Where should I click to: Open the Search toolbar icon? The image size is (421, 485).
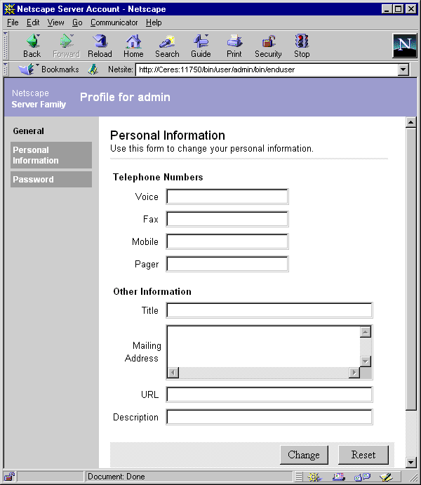click(x=167, y=46)
